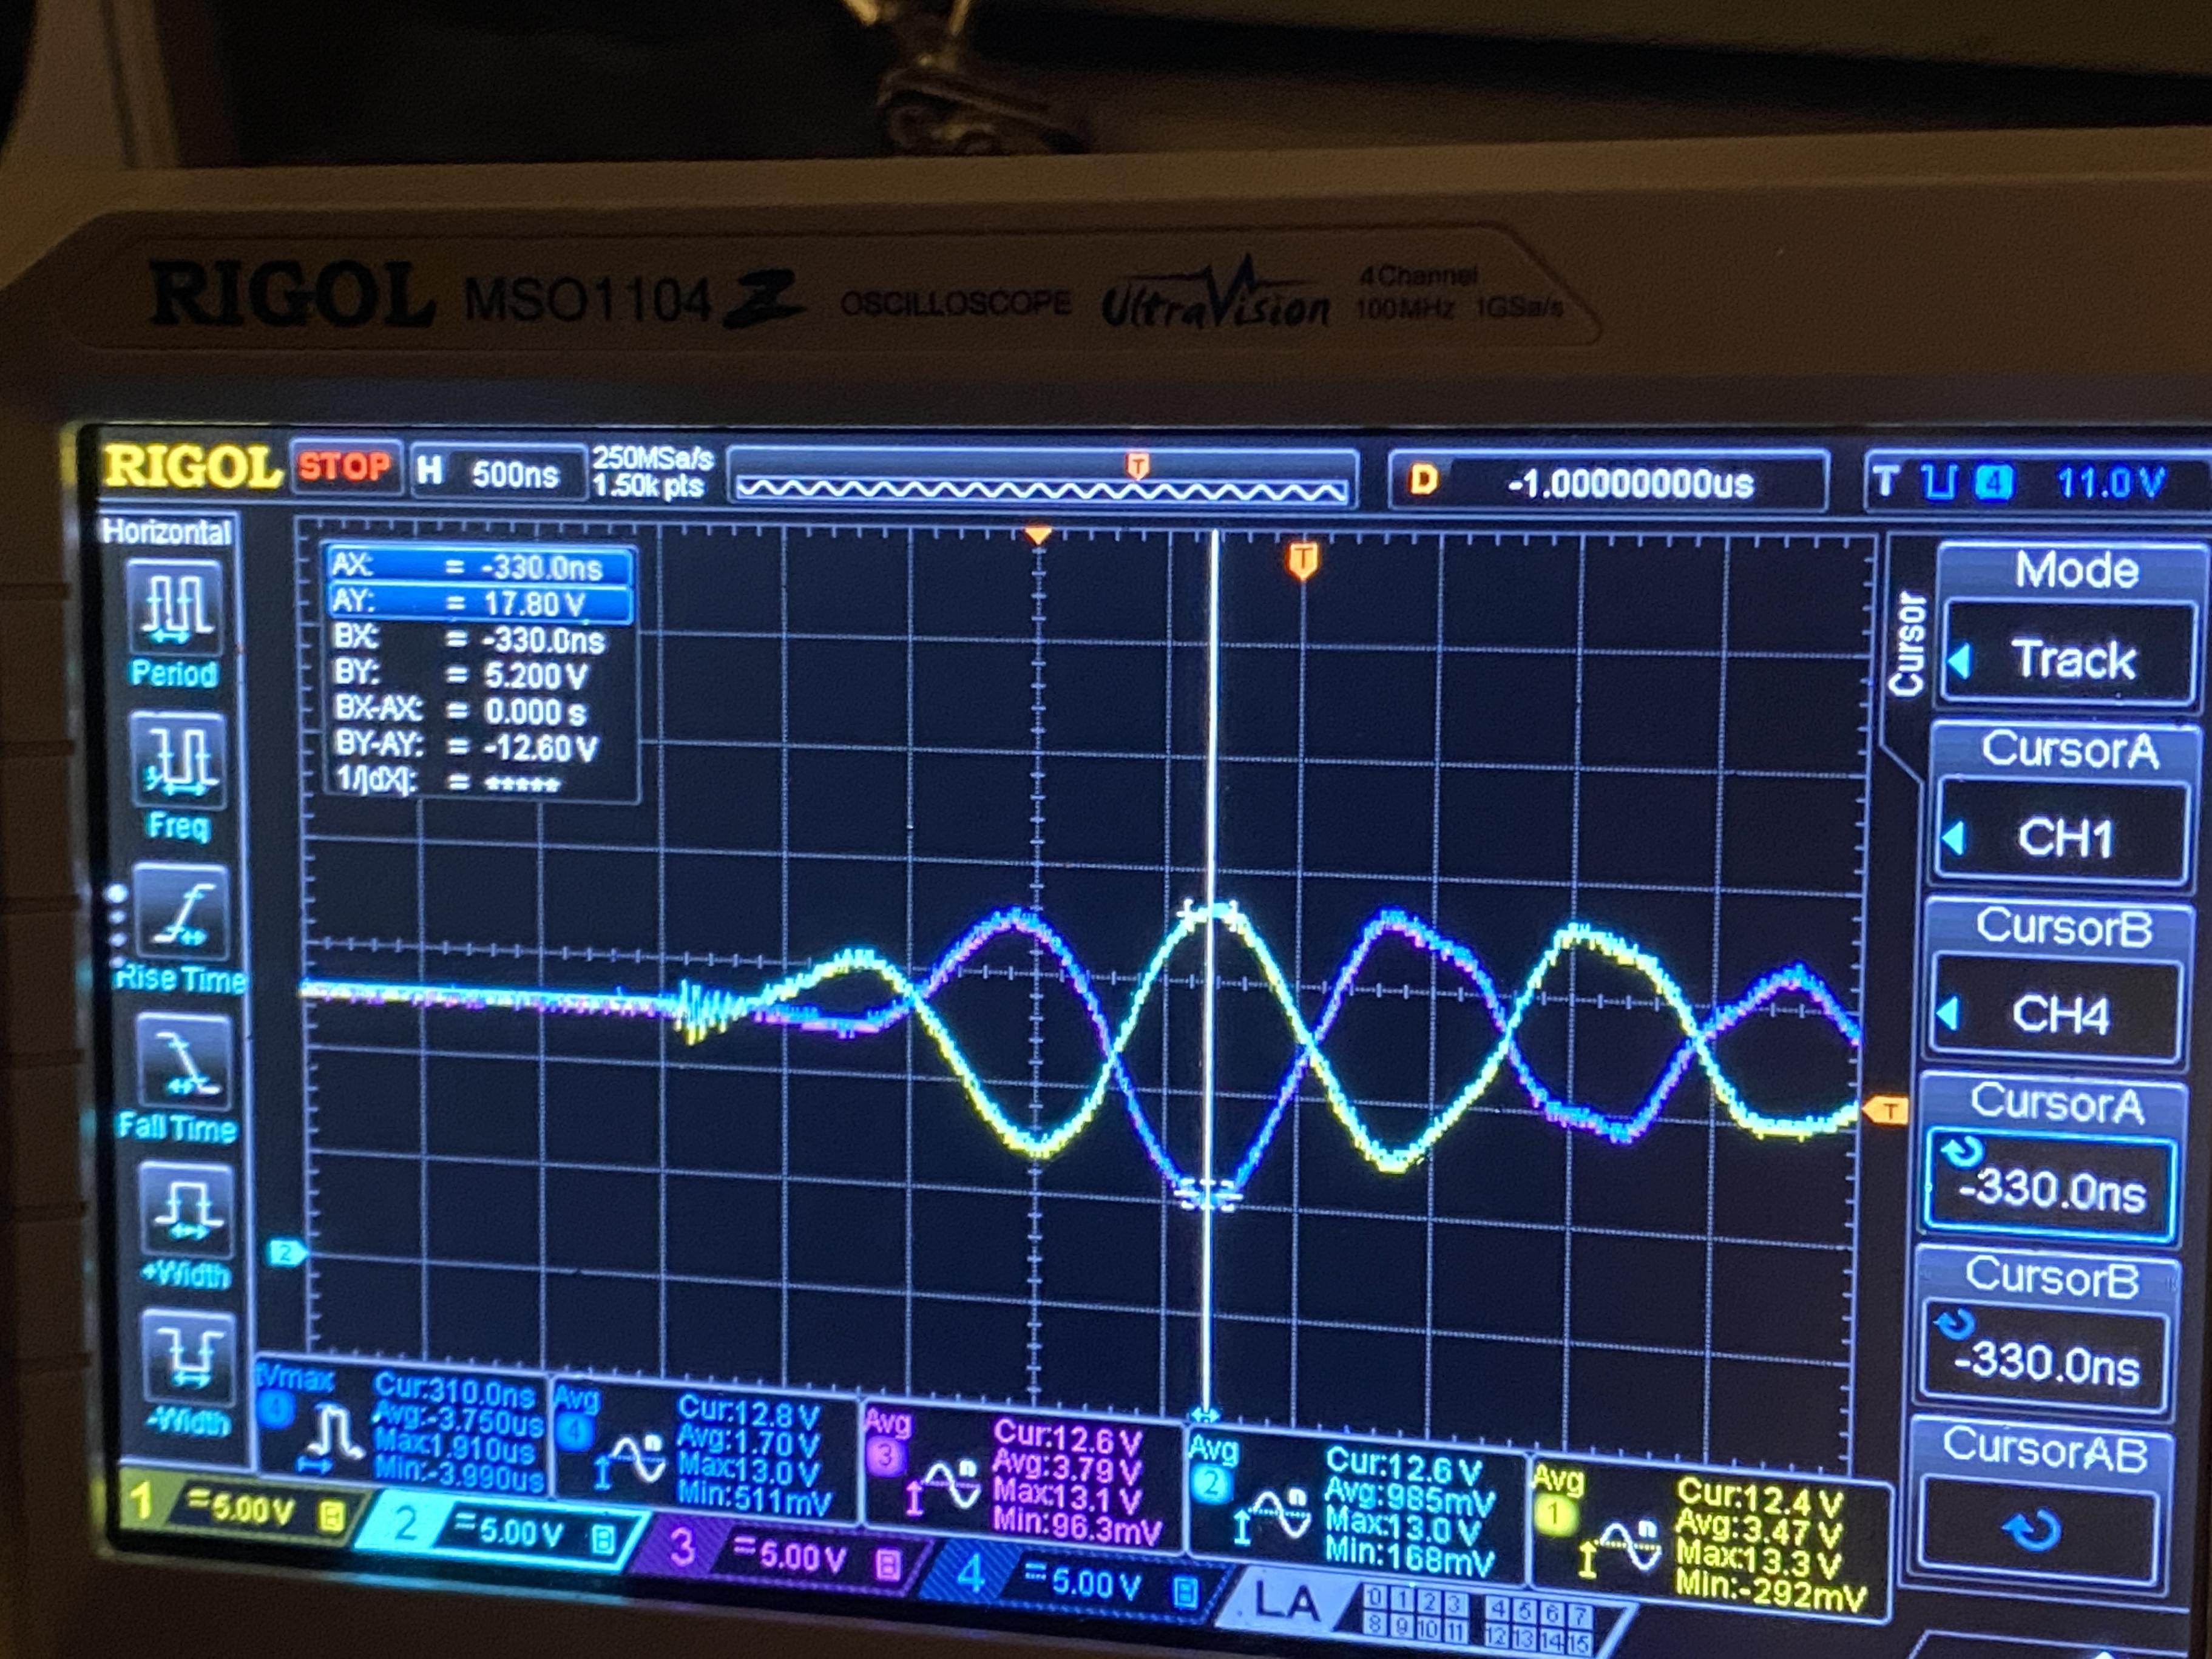Click the trigger level 11.0V readout
The width and height of the screenshot is (2212, 1659).
click(2110, 484)
